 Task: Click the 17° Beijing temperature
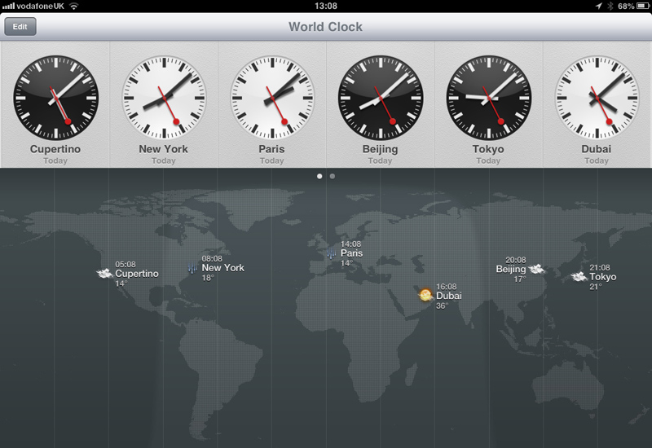click(520, 279)
